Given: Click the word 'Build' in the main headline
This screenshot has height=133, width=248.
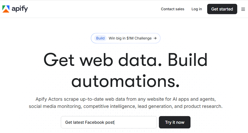Looking at the screenshot, I should (188, 60).
